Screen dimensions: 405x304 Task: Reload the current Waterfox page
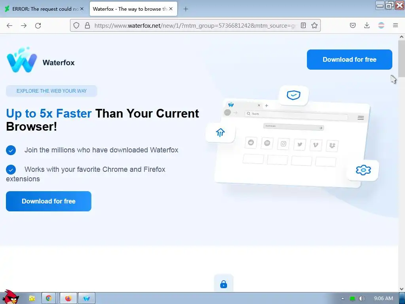[x=38, y=25]
